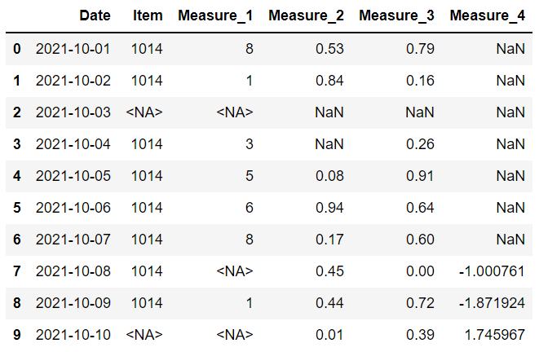Viewport: 539px width, 352px height.
Task: Click the 0.00 value in Measure_3
Action: click(x=420, y=271)
